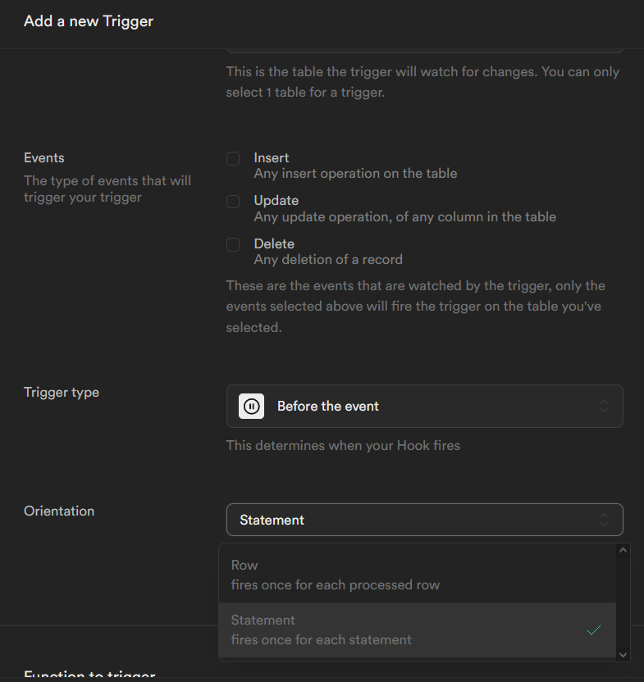Screen dimensions: 644x682
Task: Tick the Update event checkbox
Action: tap(233, 201)
